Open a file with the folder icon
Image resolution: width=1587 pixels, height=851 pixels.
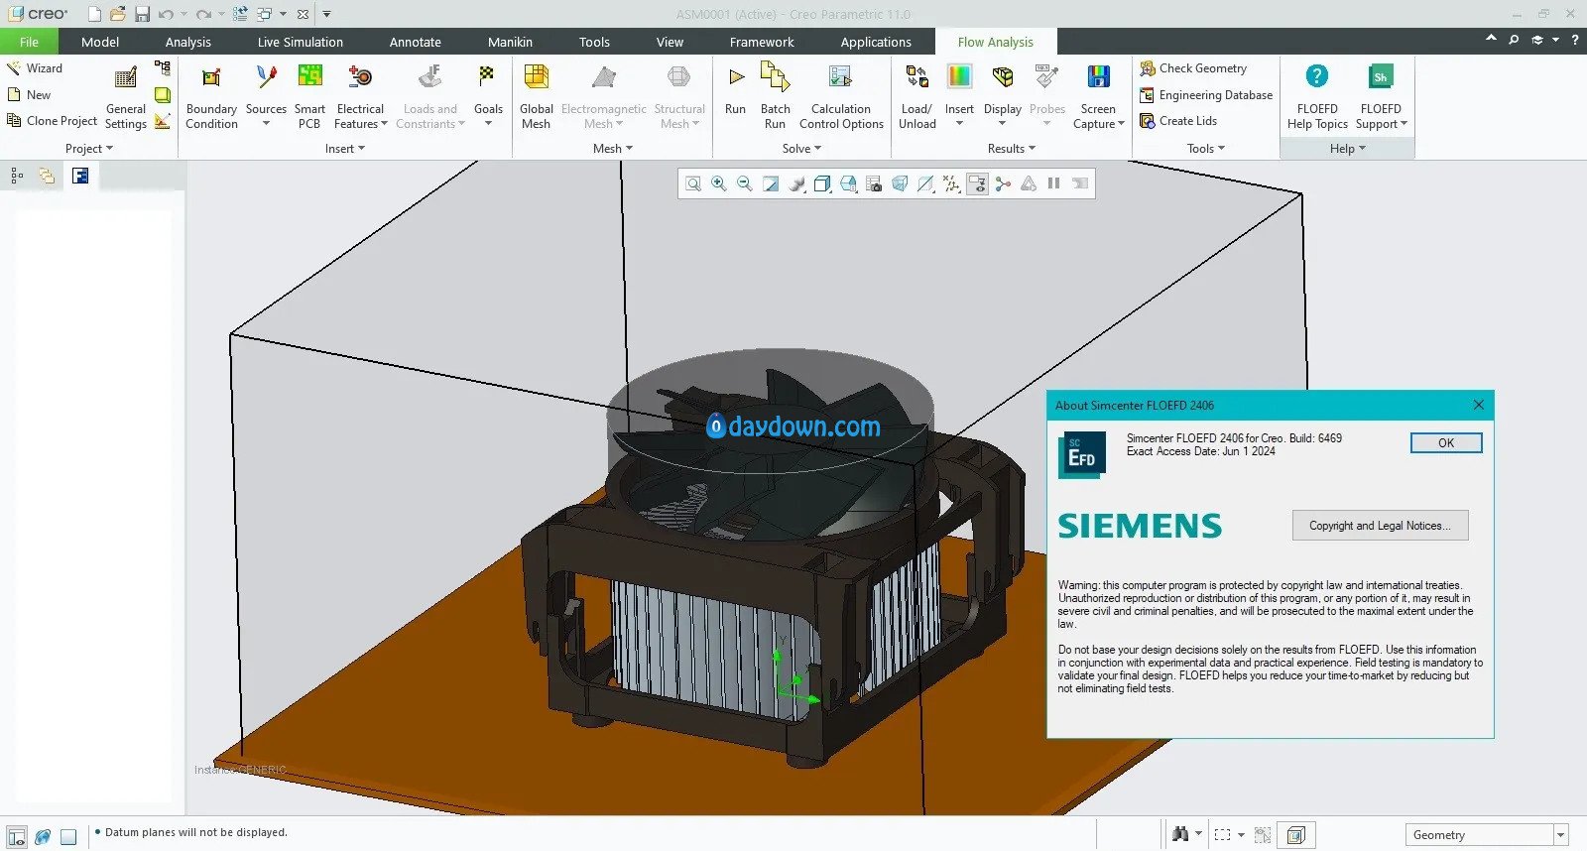(118, 14)
